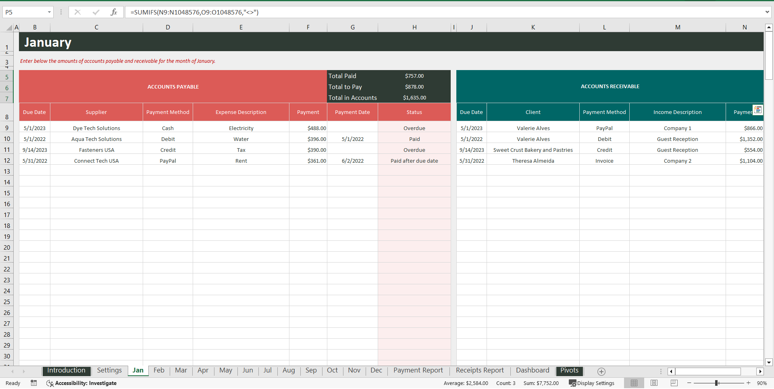Screen dimensions: 774x389
Task: Switch to the Aug sheet tab
Action: pos(289,370)
